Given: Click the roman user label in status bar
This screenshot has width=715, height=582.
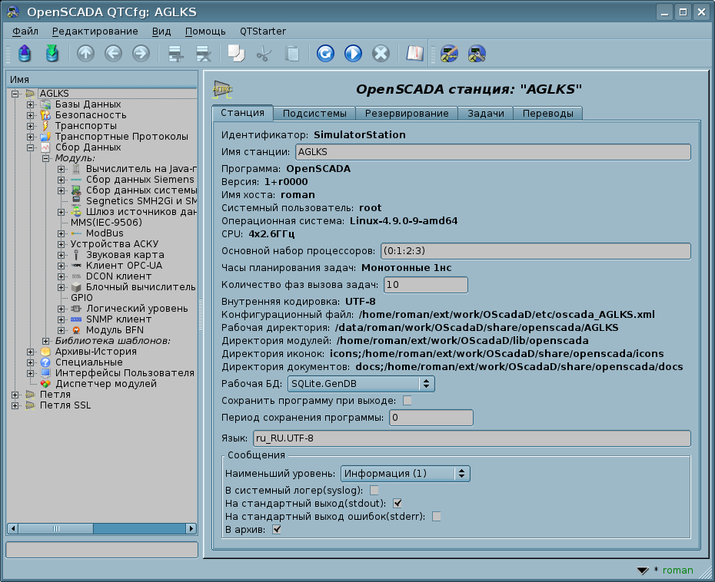Looking at the screenshot, I should tap(677, 570).
